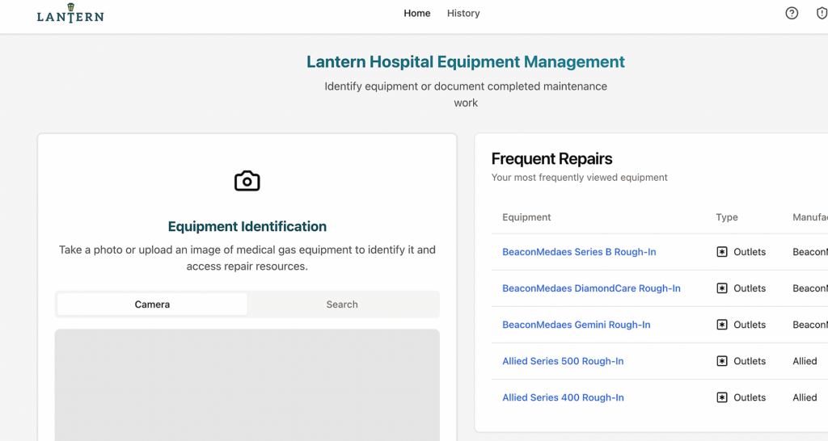Open BeaconMedaes Series B Rough-In link

[579, 252]
